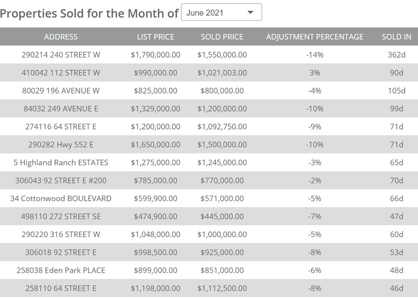Viewport: 418px width, 299px height.
Task: Open 258038 Eden Park PLACE listing
Action: click(x=60, y=270)
